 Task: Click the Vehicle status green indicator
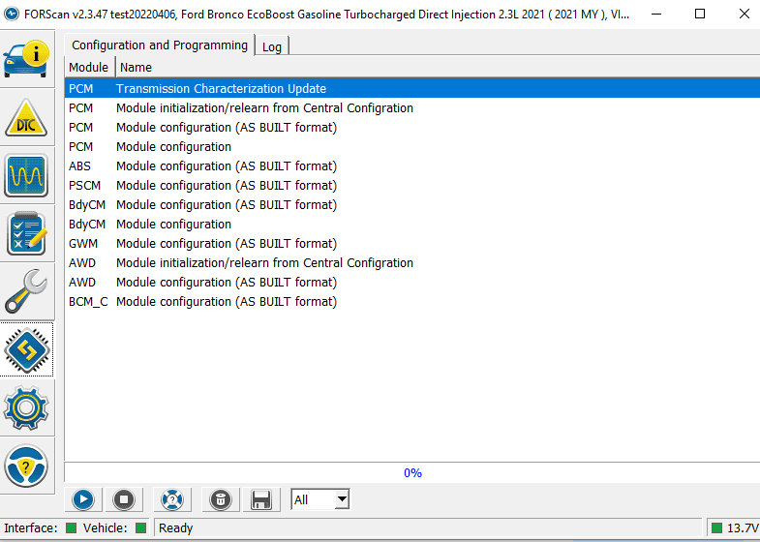point(141,527)
